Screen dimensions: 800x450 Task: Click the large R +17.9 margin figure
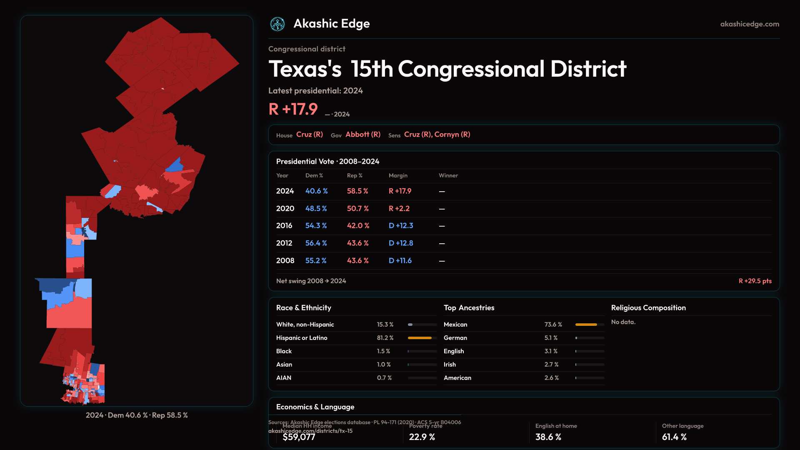[x=293, y=109]
